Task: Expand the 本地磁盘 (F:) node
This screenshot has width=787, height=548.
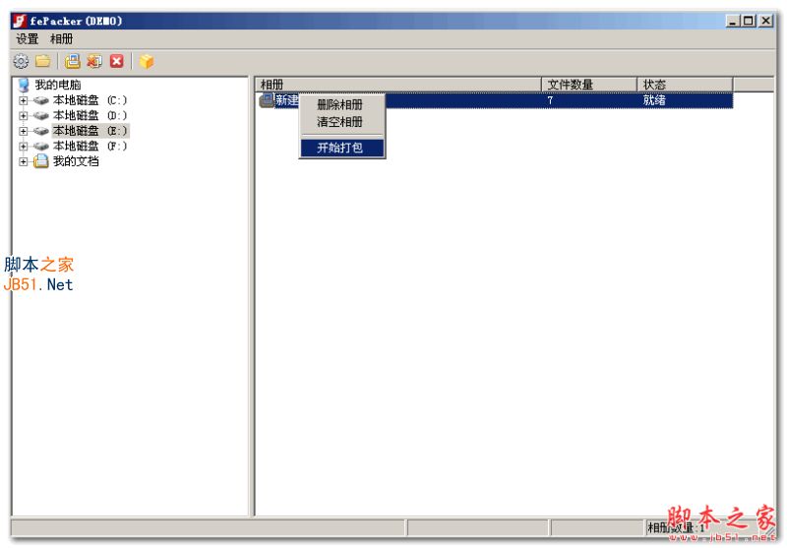Action: pyautogui.click(x=23, y=146)
